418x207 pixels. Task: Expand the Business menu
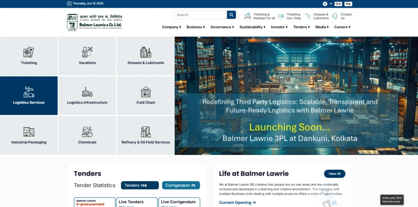(x=196, y=27)
